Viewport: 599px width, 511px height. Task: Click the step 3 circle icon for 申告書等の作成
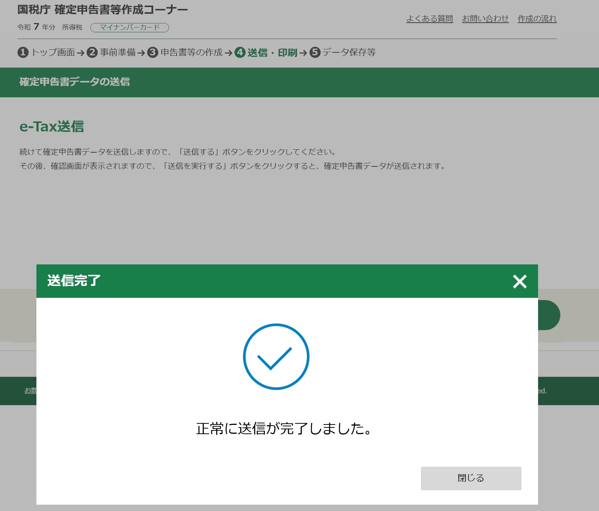[x=153, y=52]
